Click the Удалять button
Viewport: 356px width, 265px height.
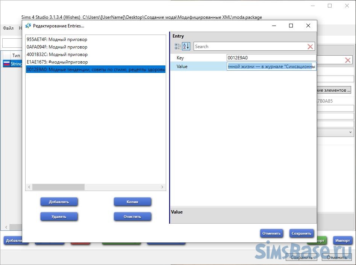click(59, 217)
